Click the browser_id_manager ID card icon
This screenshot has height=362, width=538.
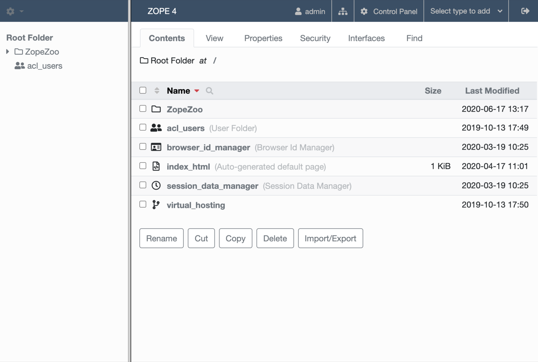156,147
